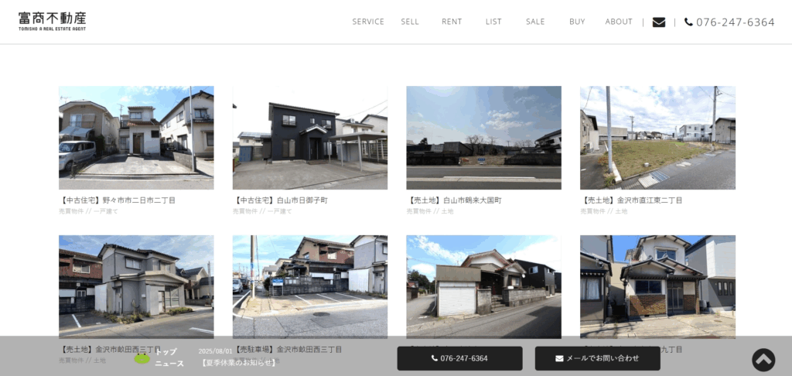Call the header phone number 076-247-6364
This screenshot has height=376, width=792.
coord(729,22)
